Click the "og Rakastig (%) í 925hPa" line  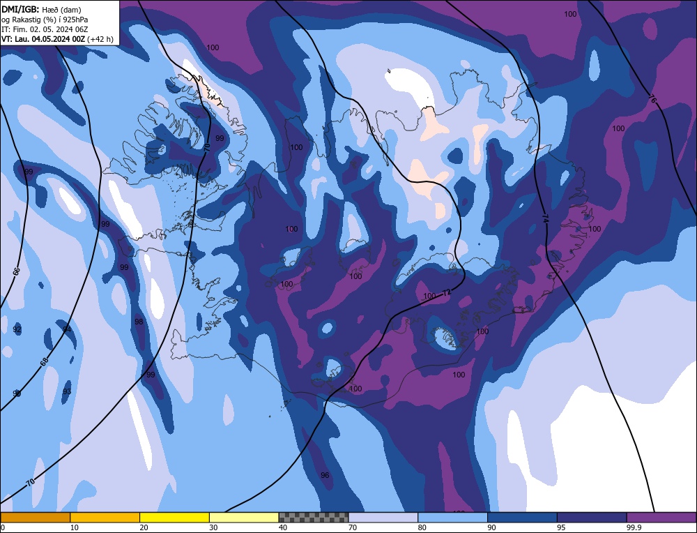(45, 20)
